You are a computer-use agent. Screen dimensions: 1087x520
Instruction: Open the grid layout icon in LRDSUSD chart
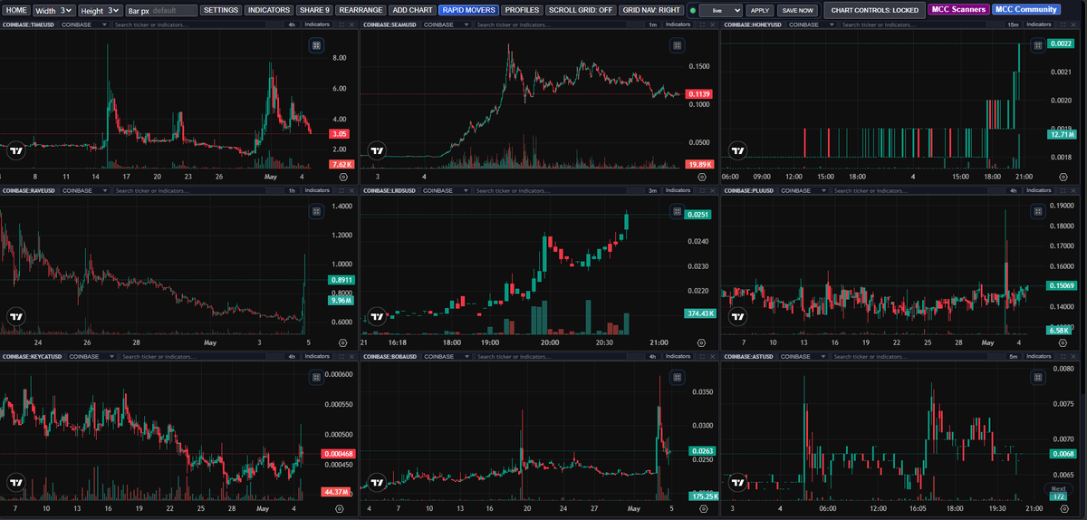(x=677, y=211)
